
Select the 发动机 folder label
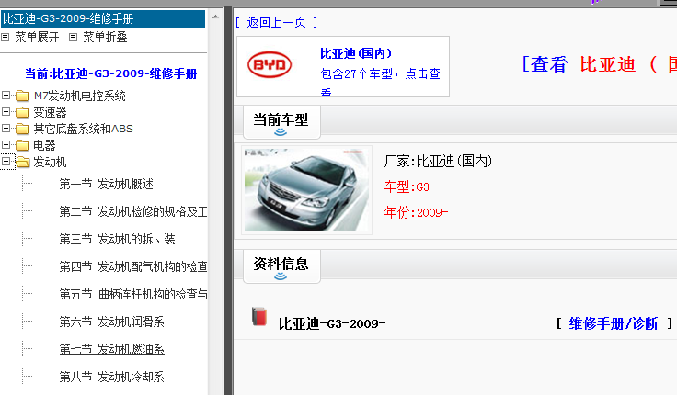(50, 163)
